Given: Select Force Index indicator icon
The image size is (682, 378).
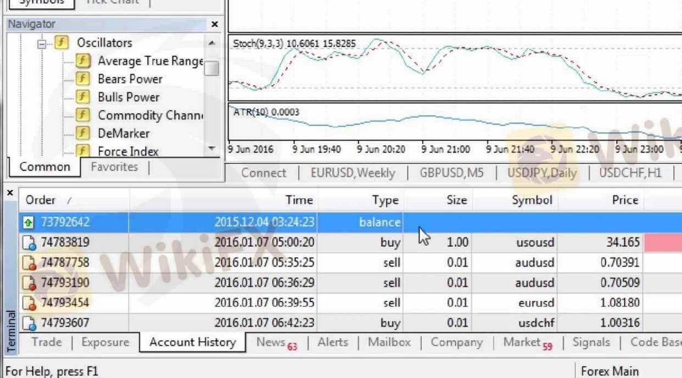Looking at the screenshot, I should click(82, 150).
